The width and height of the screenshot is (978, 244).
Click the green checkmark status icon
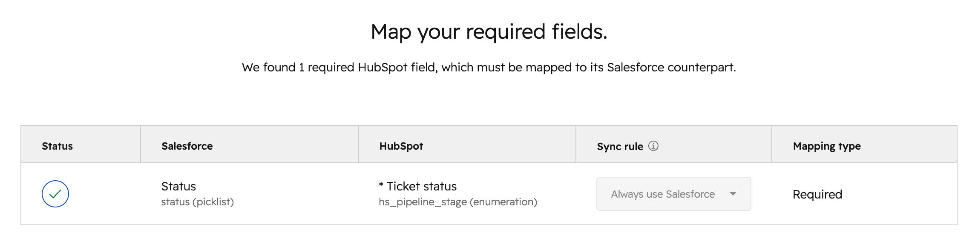coord(55,194)
